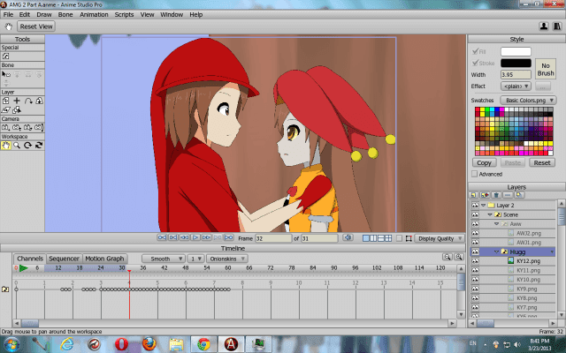Select the layer selector tool with overlapping squares
The height and width of the screenshot is (353, 566).
[17, 109]
